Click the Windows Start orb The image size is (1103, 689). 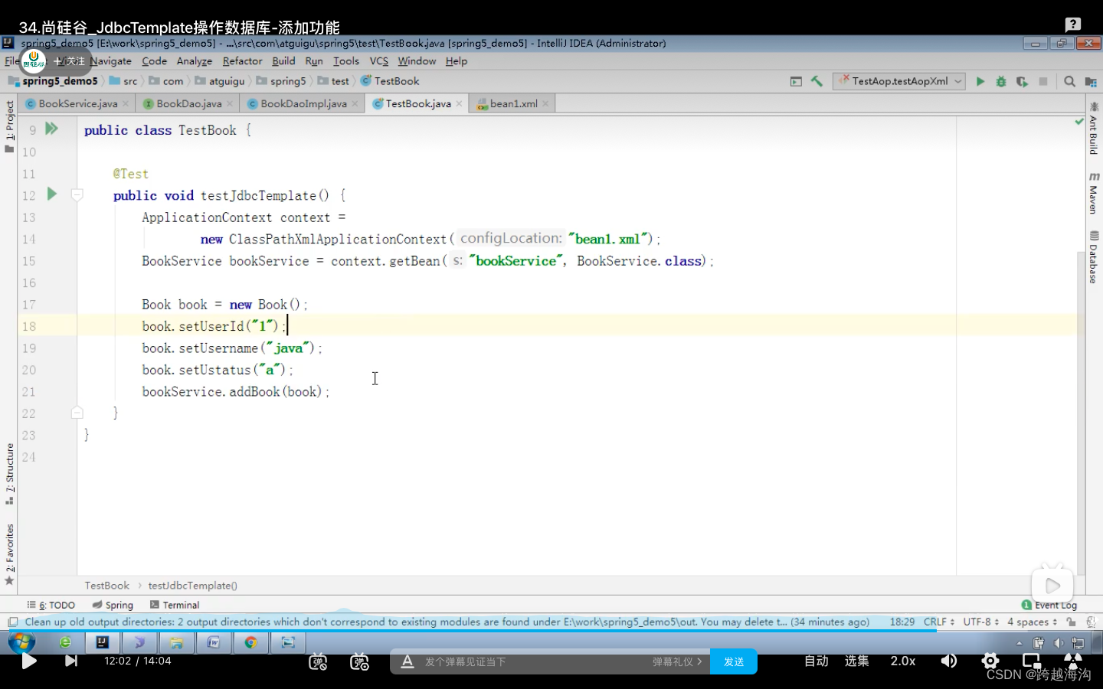tap(21, 642)
